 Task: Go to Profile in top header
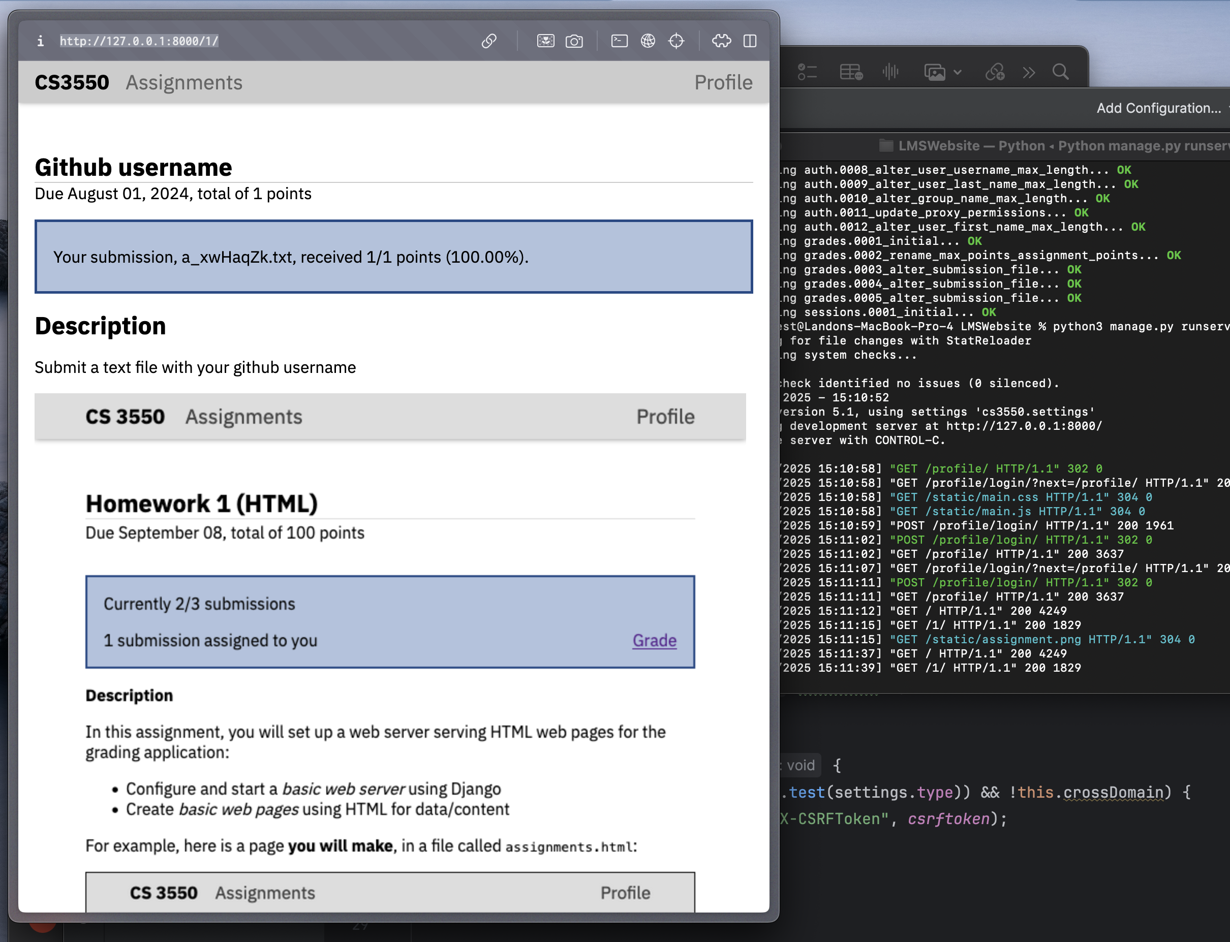[723, 82]
